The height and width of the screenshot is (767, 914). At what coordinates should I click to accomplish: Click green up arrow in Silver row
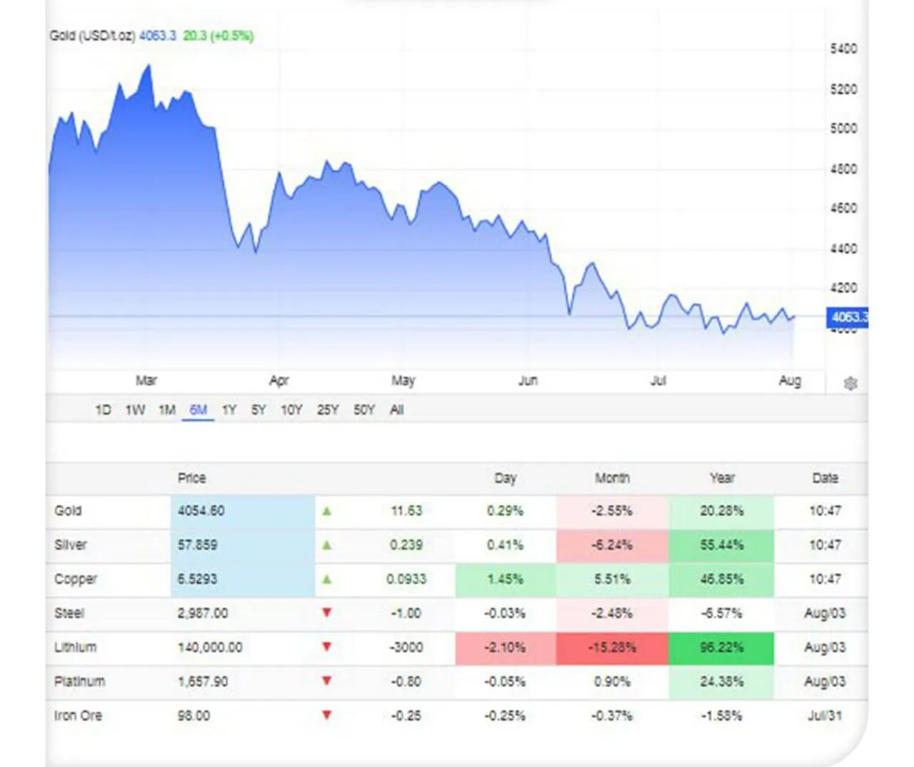[326, 545]
